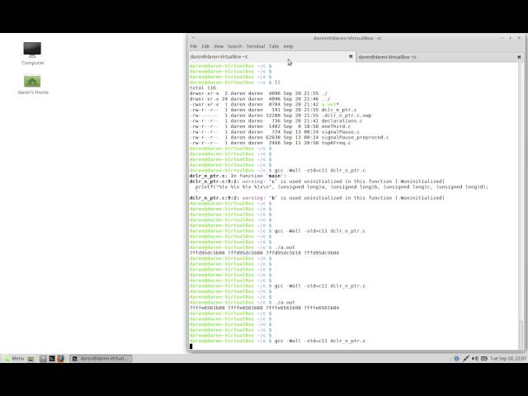Image resolution: width=528 pixels, height=396 pixels.
Task: Click declarations.c in the listing
Action: 342,121
